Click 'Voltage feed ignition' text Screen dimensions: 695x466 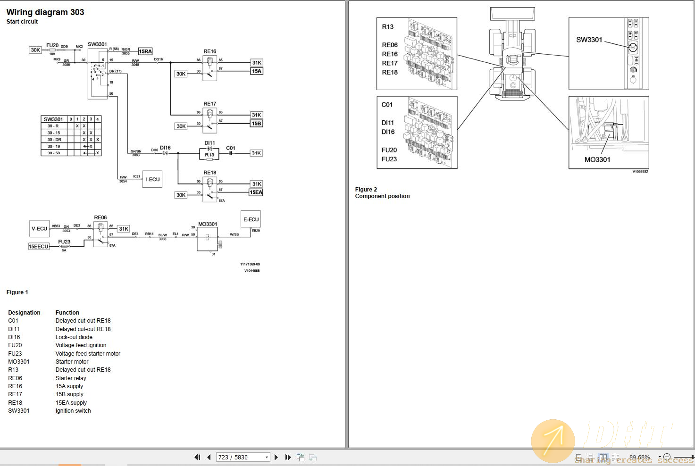point(81,345)
